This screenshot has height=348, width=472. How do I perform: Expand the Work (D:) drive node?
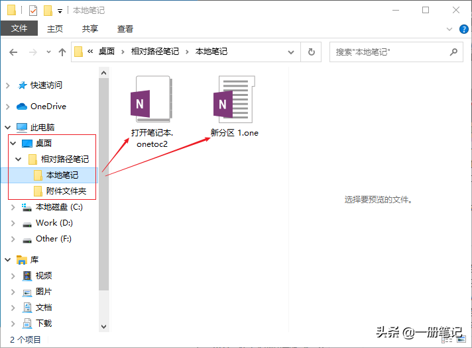tap(13, 223)
